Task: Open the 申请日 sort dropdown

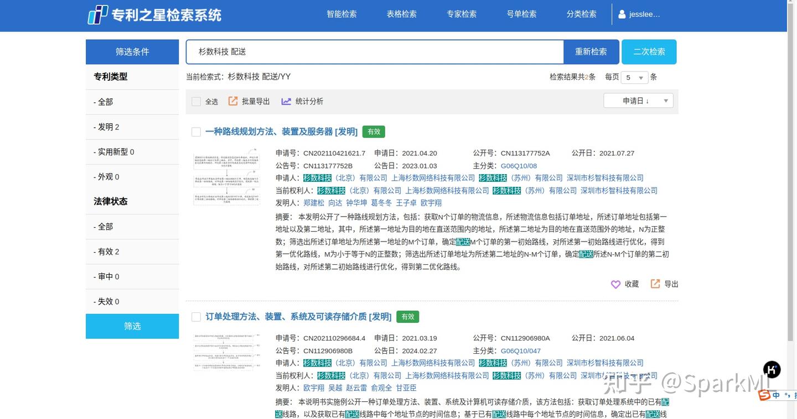Action: 638,101
